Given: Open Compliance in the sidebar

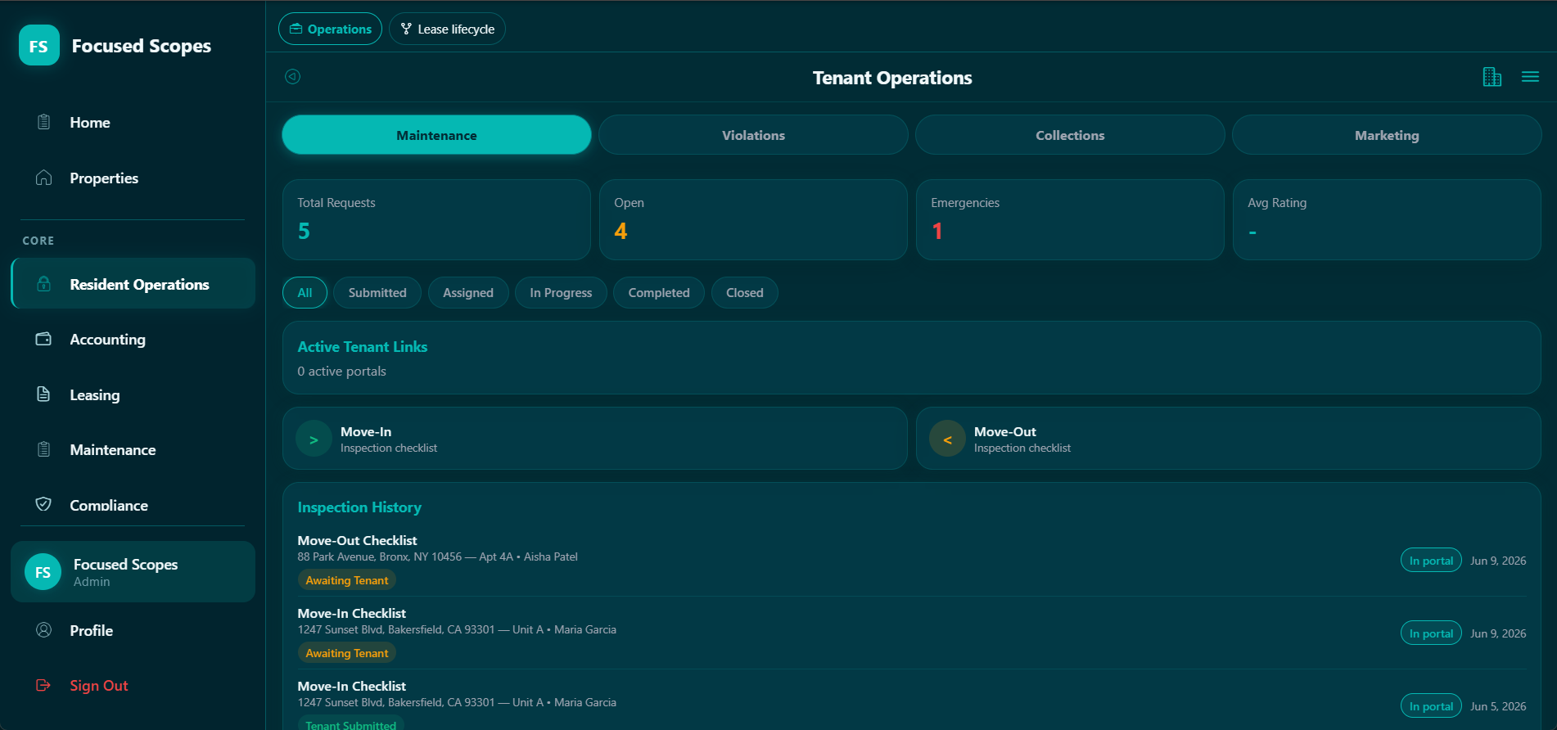Looking at the screenshot, I should tap(133, 505).
